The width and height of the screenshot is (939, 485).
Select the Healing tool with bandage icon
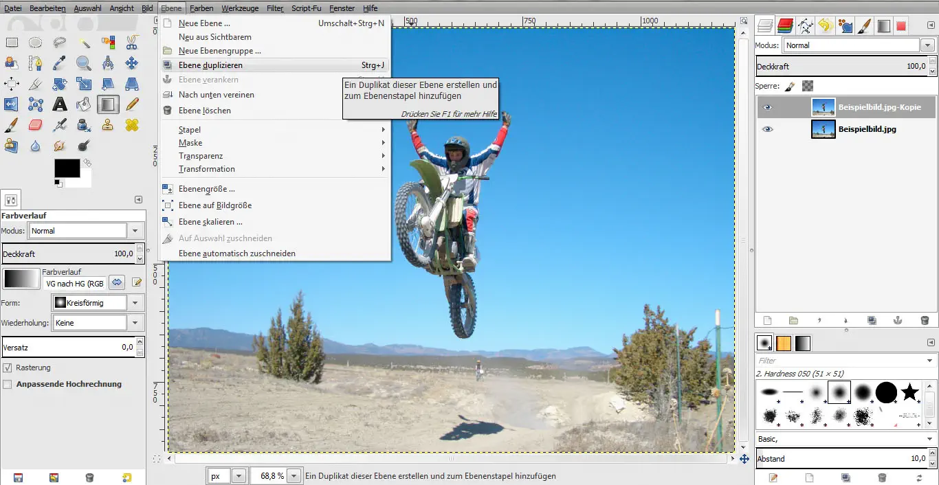[x=132, y=125]
